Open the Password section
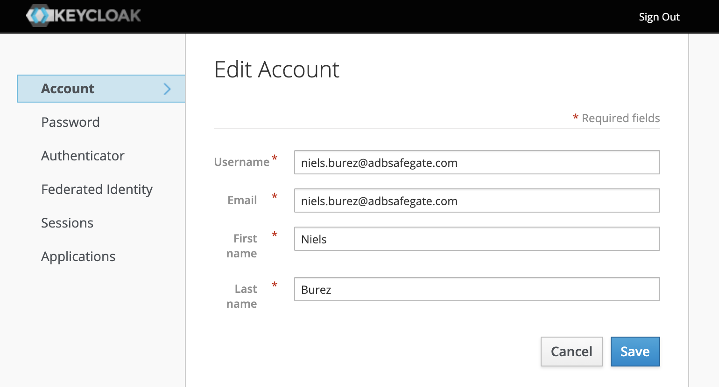The image size is (719, 387). pyautogui.click(x=70, y=122)
